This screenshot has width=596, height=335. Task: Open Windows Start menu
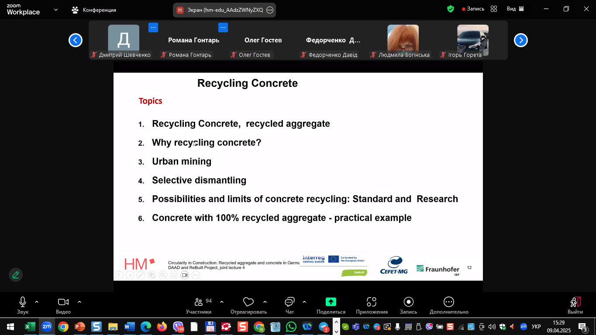[10, 326]
